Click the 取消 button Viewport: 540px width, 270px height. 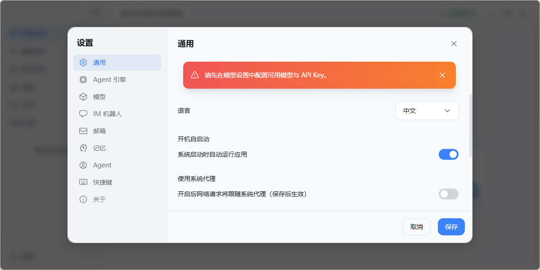pyautogui.click(x=416, y=227)
